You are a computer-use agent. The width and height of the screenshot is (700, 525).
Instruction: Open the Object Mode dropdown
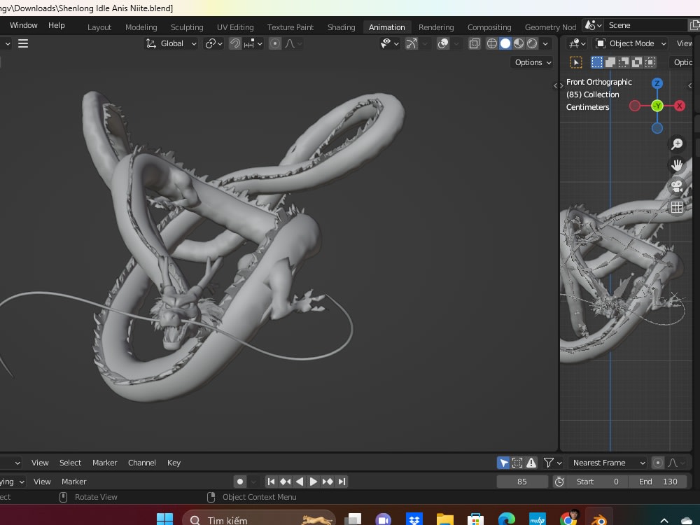click(x=631, y=43)
